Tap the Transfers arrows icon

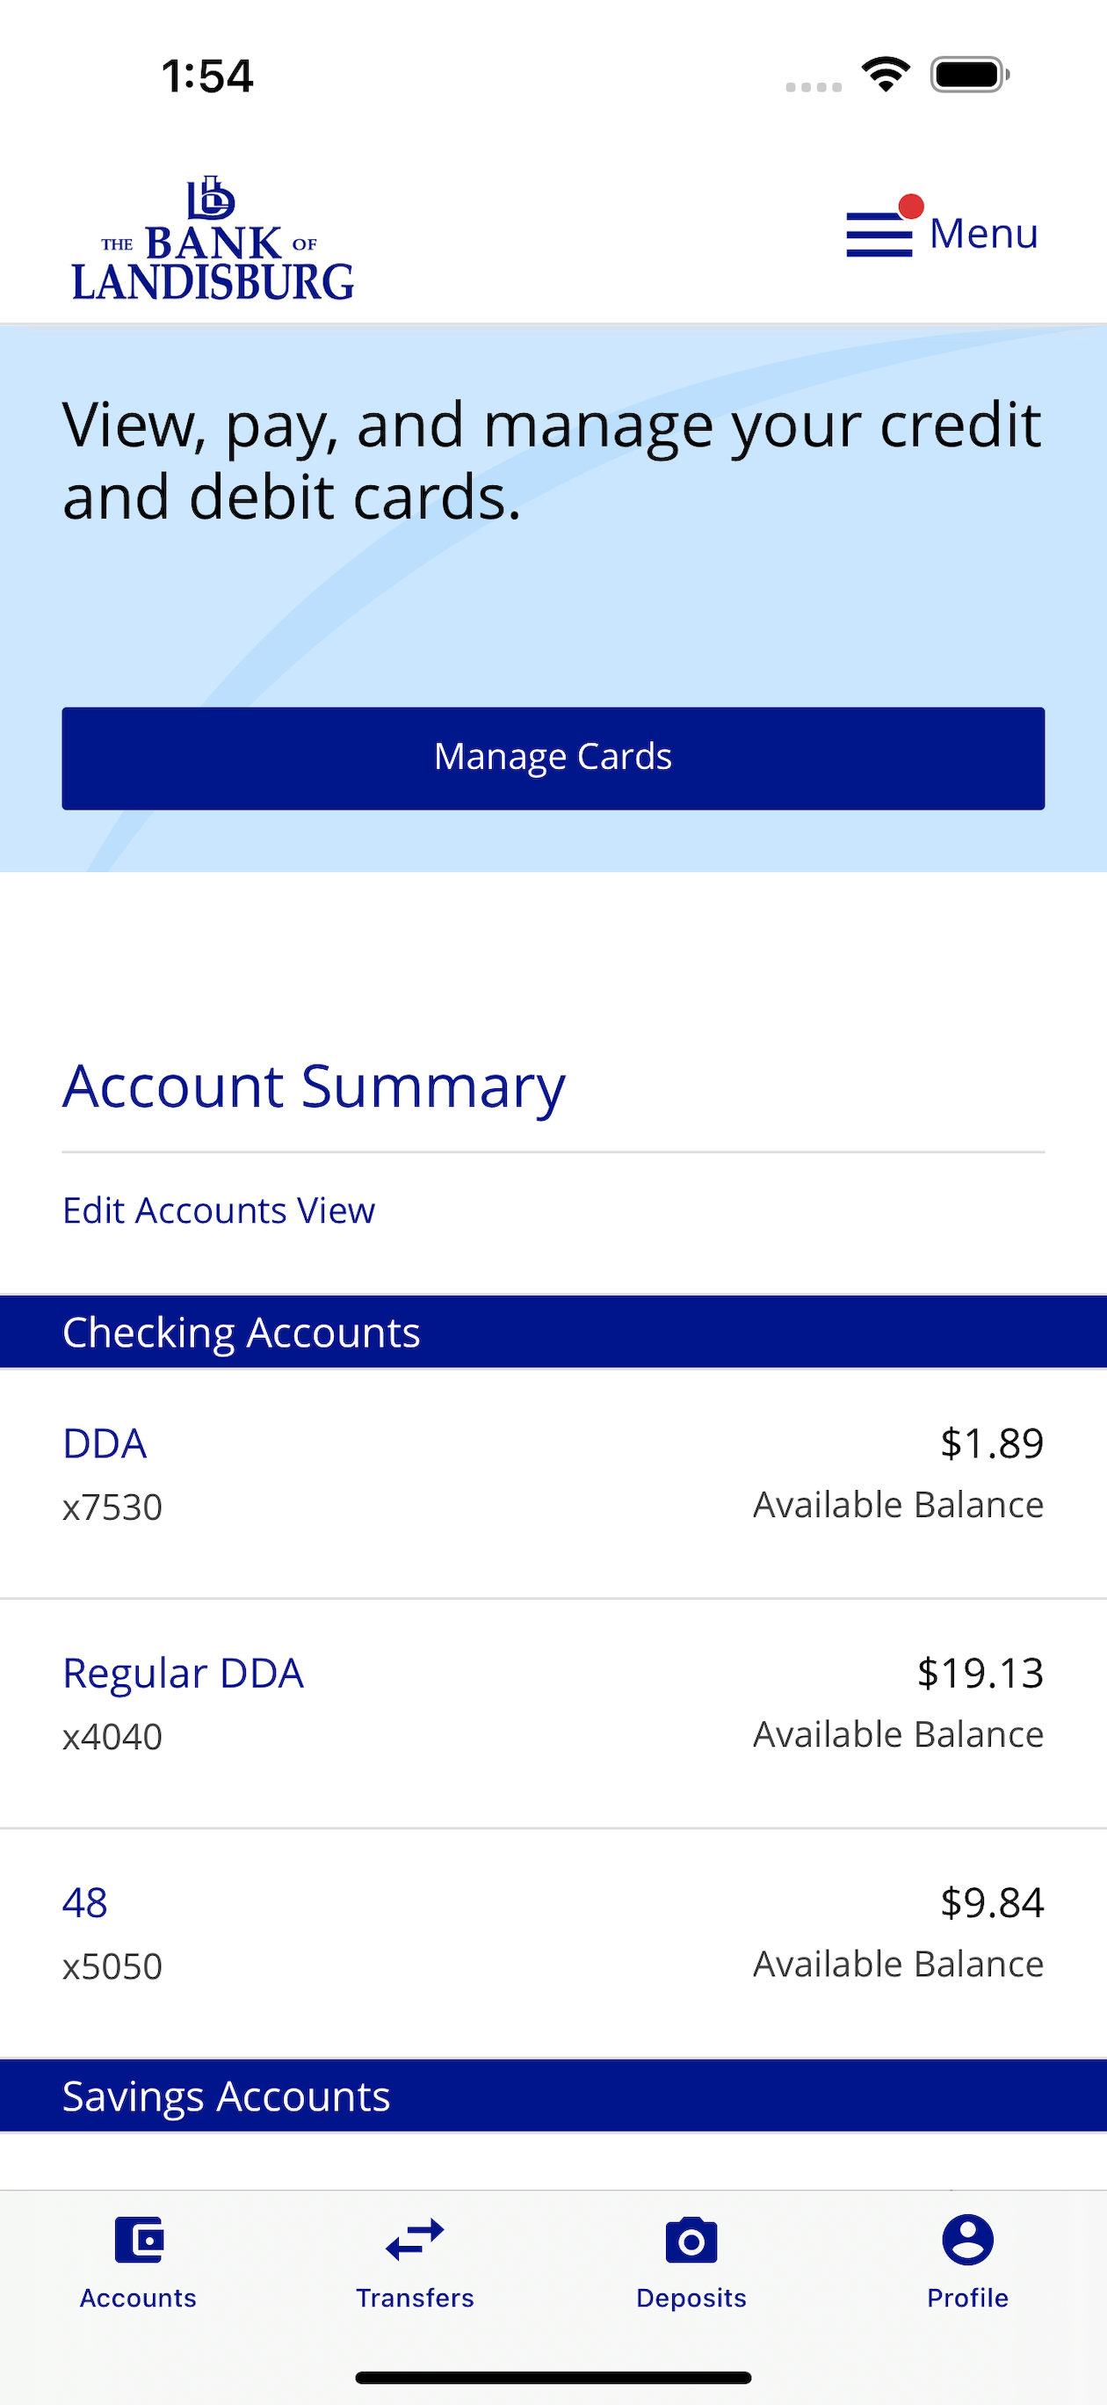point(415,2240)
